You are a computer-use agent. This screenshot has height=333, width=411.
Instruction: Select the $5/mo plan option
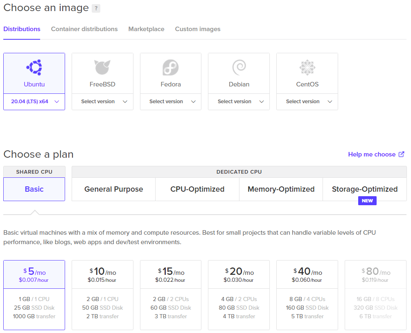point(34,295)
